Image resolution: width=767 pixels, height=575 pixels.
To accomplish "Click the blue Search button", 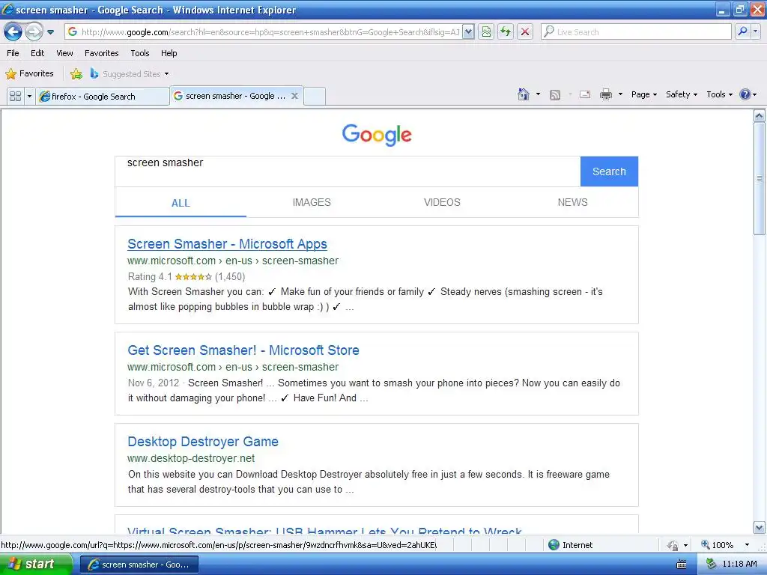I will (609, 171).
